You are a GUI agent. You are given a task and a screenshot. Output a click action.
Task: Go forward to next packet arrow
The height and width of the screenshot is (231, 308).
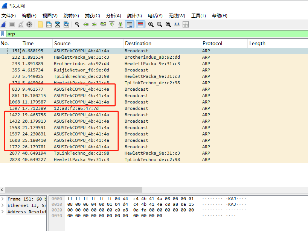[95, 24]
